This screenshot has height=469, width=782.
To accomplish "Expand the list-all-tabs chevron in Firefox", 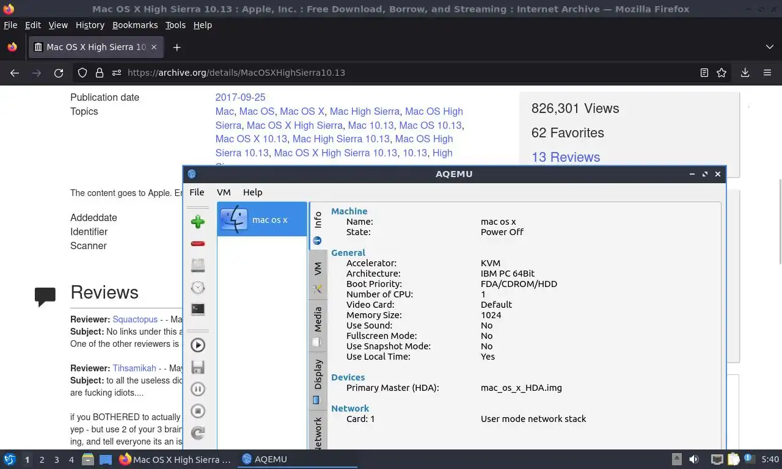I will [769, 47].
